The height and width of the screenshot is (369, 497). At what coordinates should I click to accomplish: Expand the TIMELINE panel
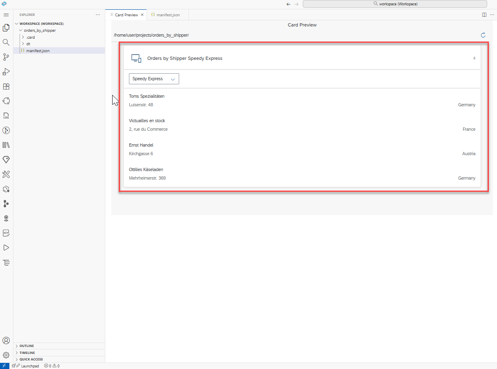pos(59,353)
